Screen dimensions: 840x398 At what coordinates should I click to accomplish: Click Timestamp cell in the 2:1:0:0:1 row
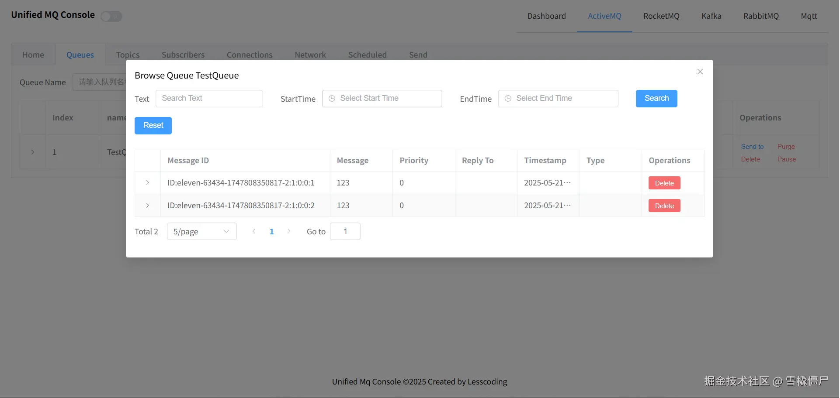[x=548, y=183]
